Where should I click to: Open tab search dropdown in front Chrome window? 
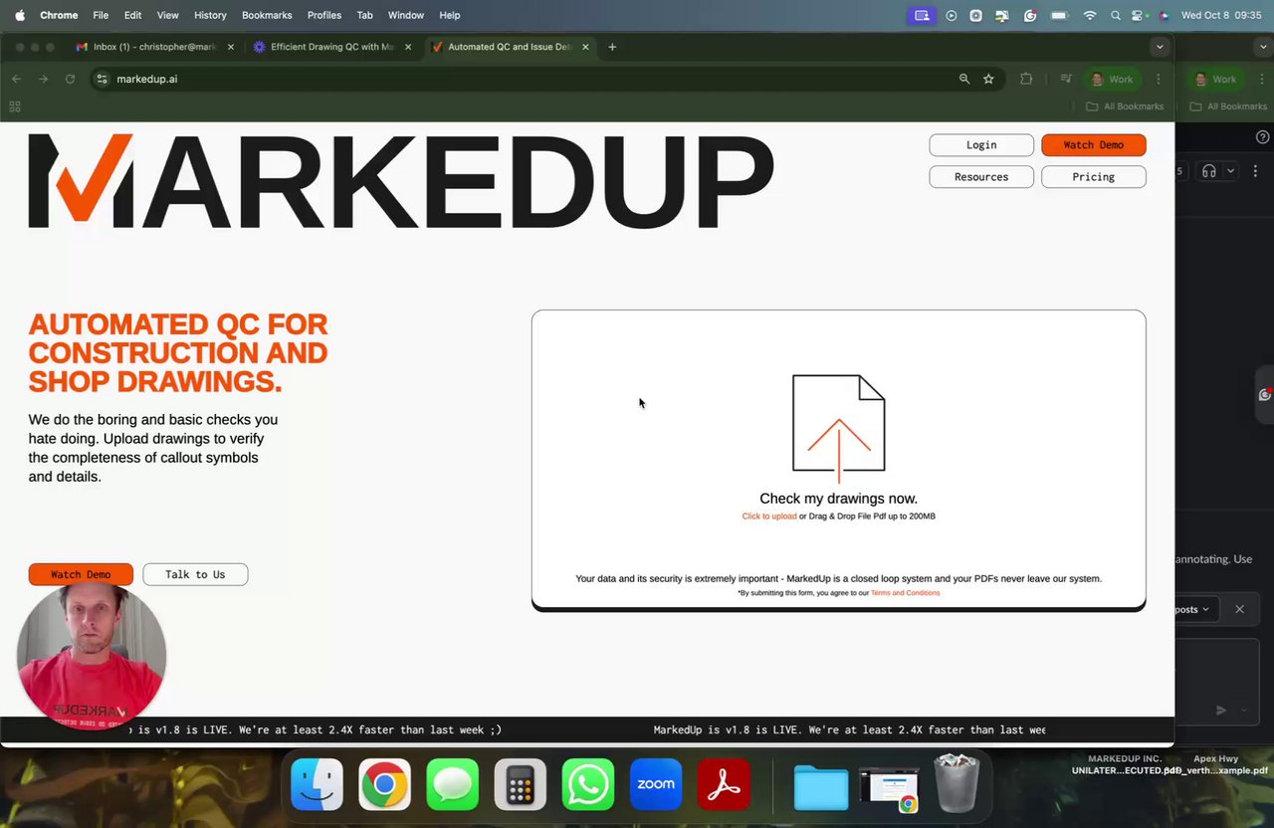[1159, 47]
